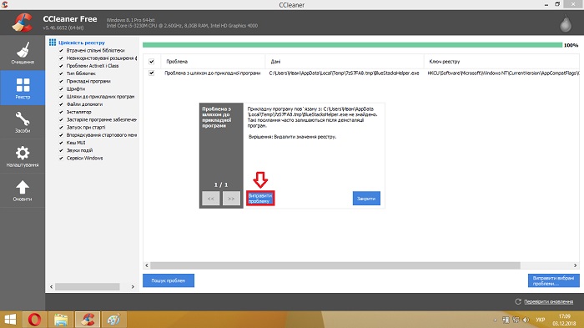Open File Explorer from the taskbar
Screen dimensions: 584x328
61,320
